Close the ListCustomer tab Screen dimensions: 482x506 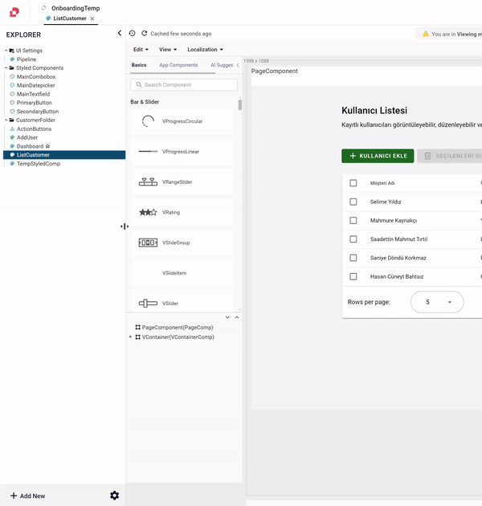point(92,18)
